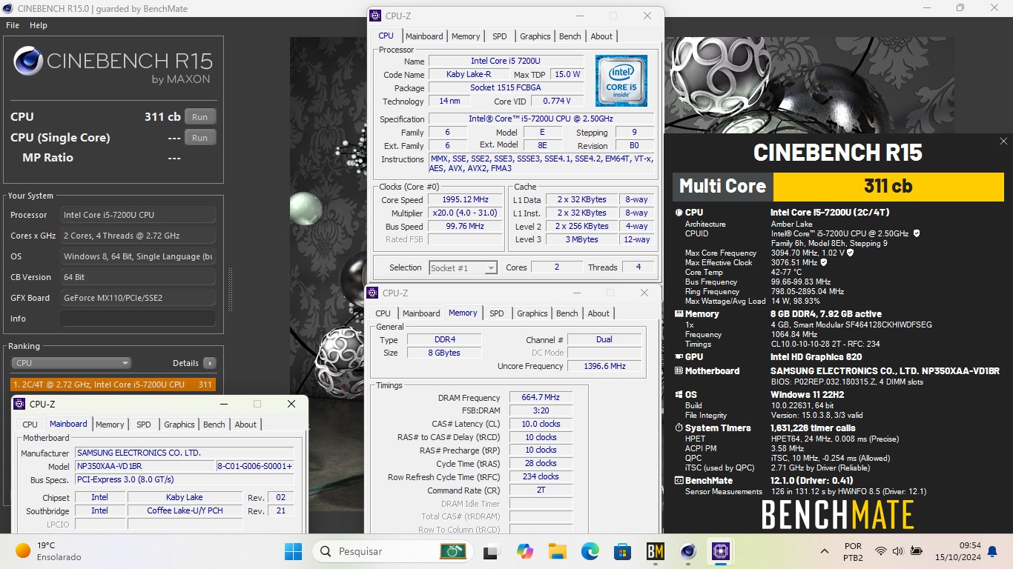Launch Copilot from the taskbar
Screen dimensions: 1013x569
[x=524, y=551]
